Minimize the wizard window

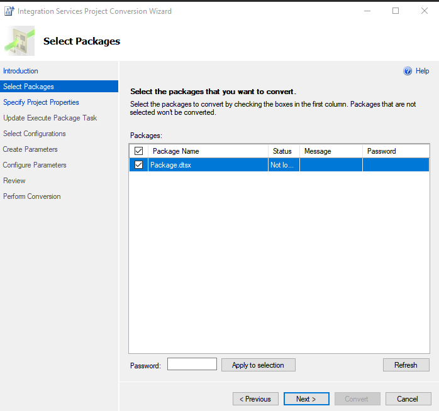pos(367,11)
